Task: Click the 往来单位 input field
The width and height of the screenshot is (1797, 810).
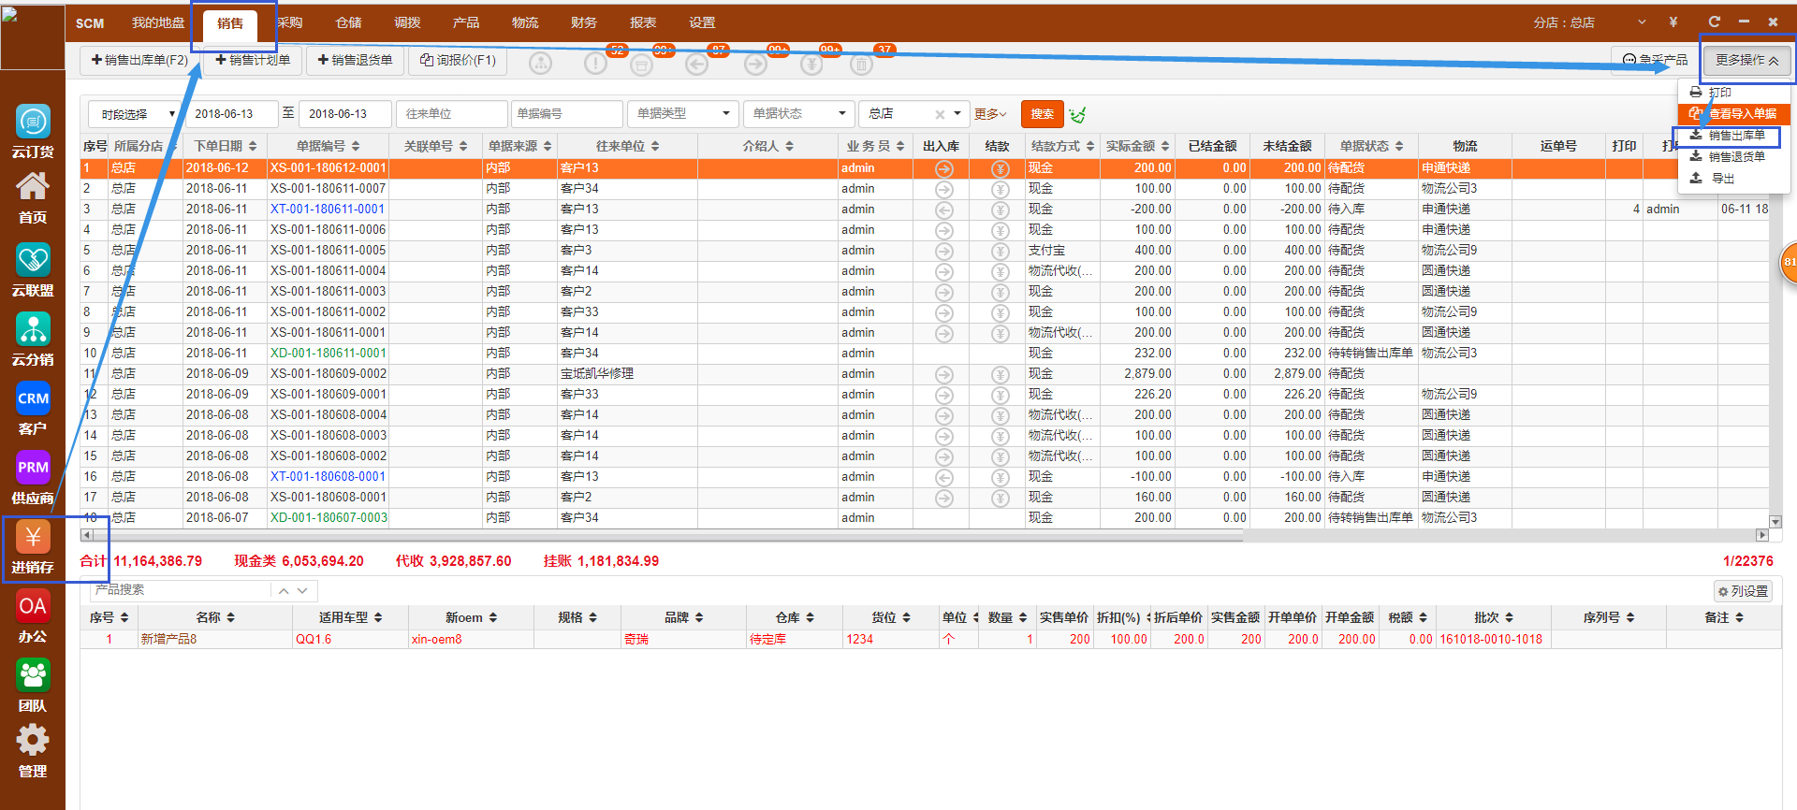Action: point(451,114)
